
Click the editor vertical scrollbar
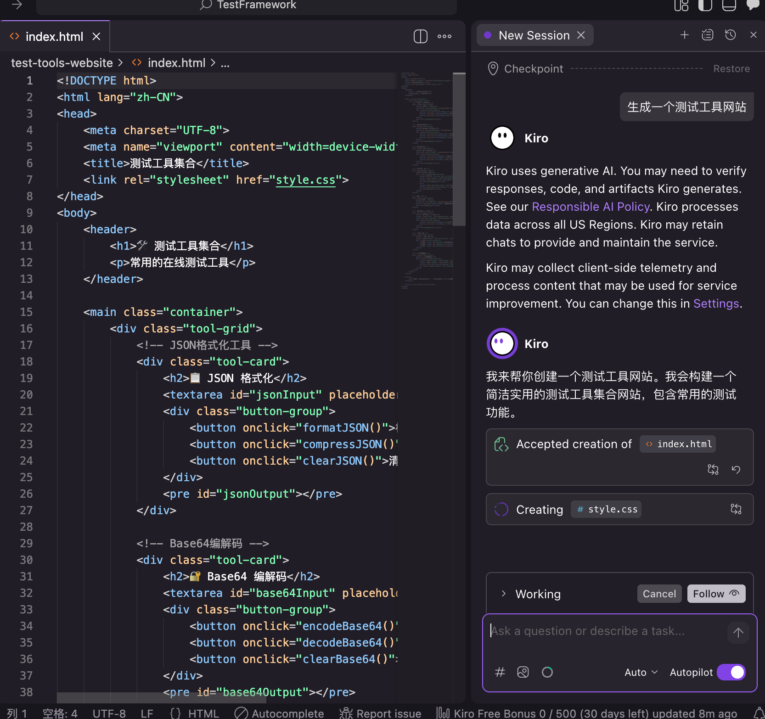[459, 149]
